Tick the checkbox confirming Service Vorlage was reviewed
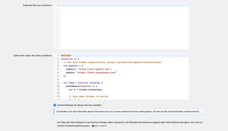Image resolution: width=228 pixels, height=131 pixels. click(55, 122)
